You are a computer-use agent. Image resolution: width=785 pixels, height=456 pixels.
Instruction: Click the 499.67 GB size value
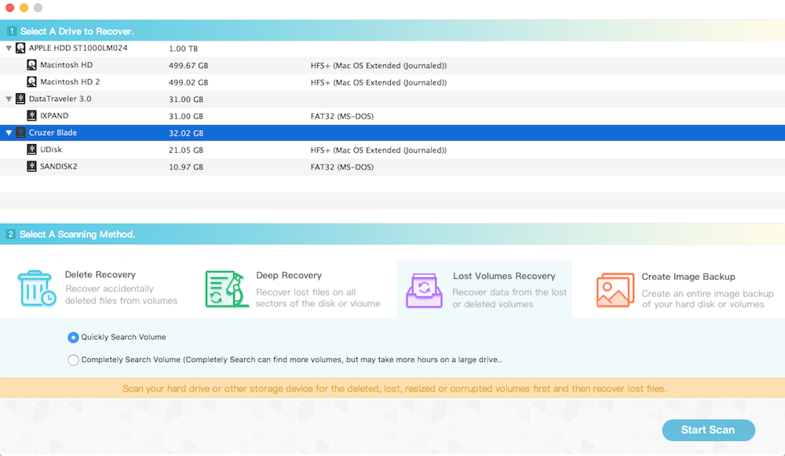tap(188, 66)
